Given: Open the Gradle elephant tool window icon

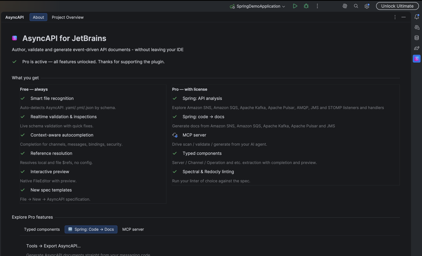Looking at the screenshot, I should [x=417, y=48].
